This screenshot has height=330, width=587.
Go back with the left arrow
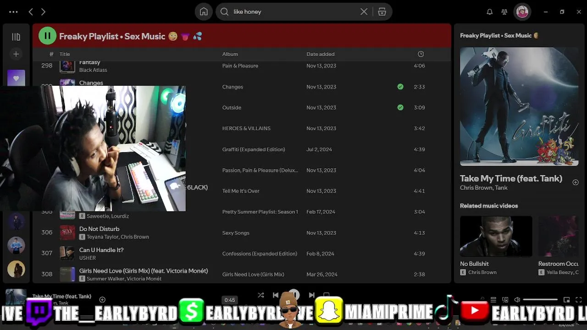tap(31, 12)
